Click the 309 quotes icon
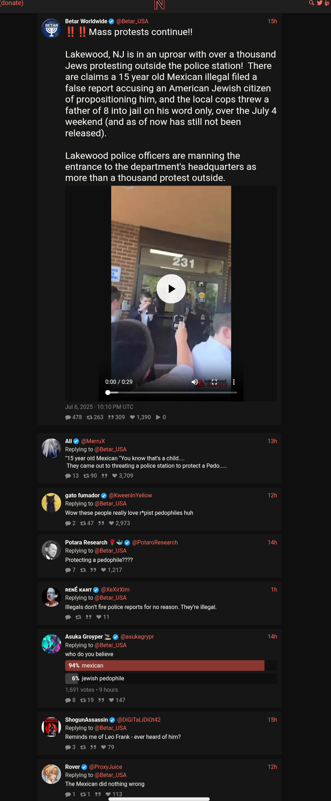The height and width of the screenshot is (801, 331). tap(111, 417)
